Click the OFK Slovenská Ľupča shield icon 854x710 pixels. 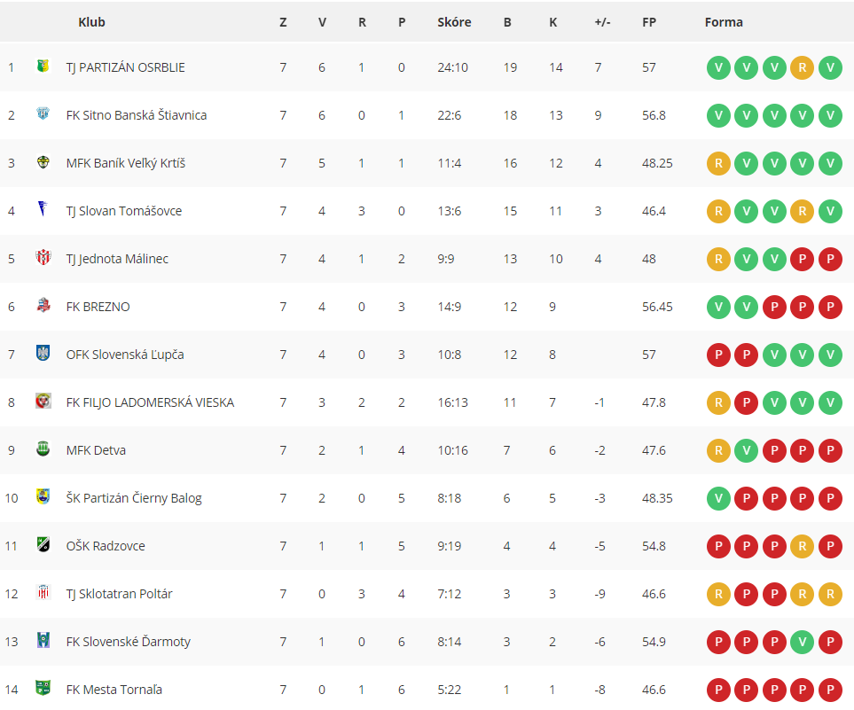(43, 354)
